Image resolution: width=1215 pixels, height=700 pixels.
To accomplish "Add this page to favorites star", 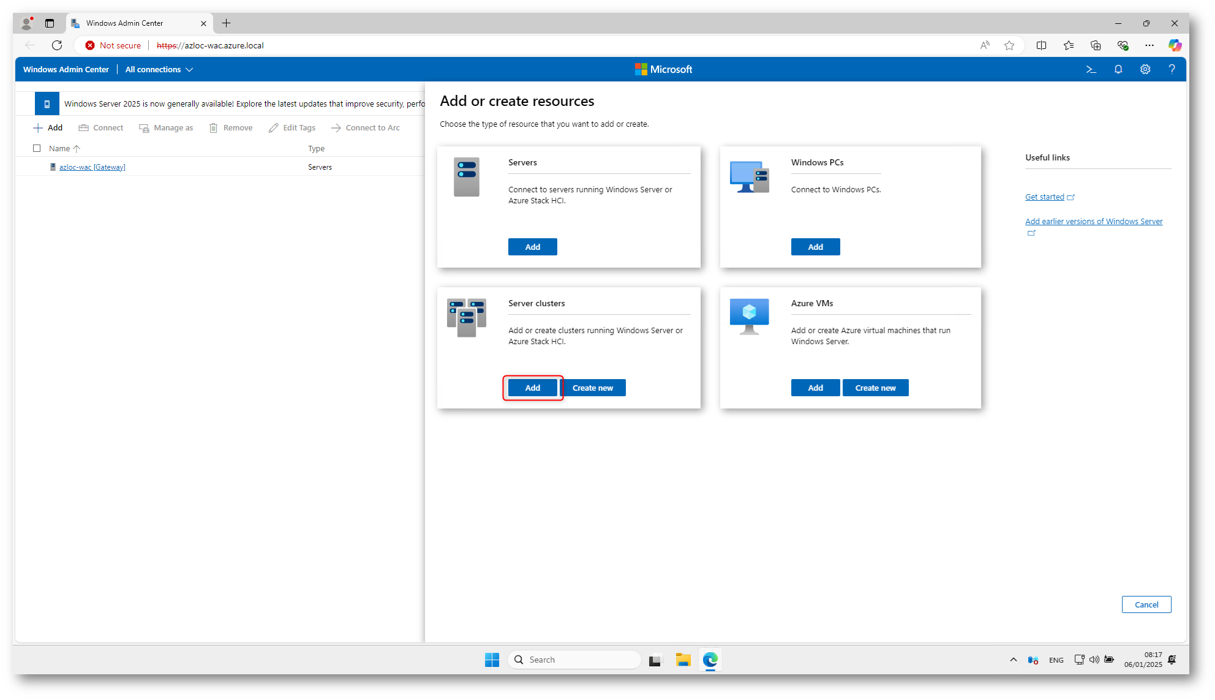I will [1009, 45].
